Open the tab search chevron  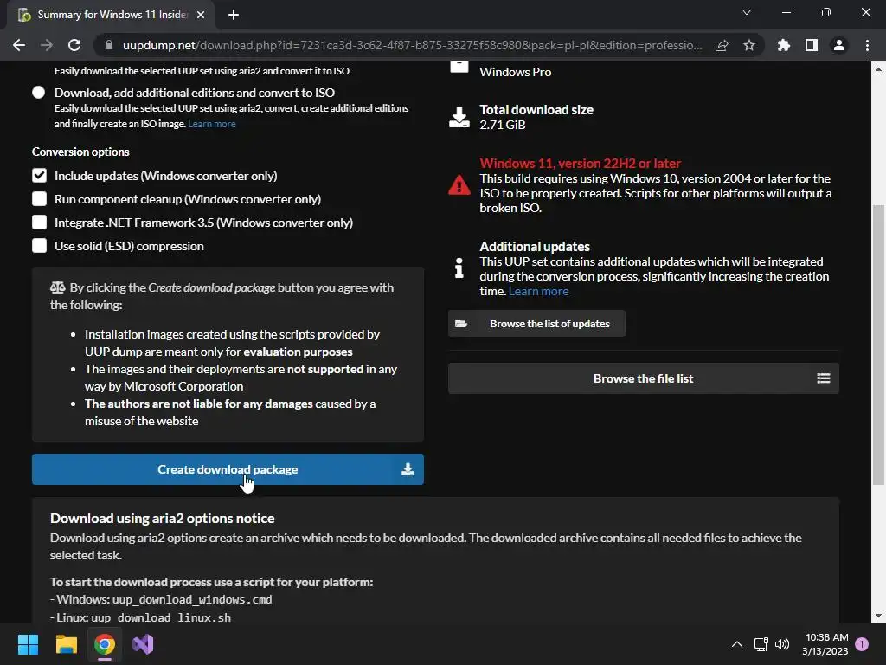point(746,12)
